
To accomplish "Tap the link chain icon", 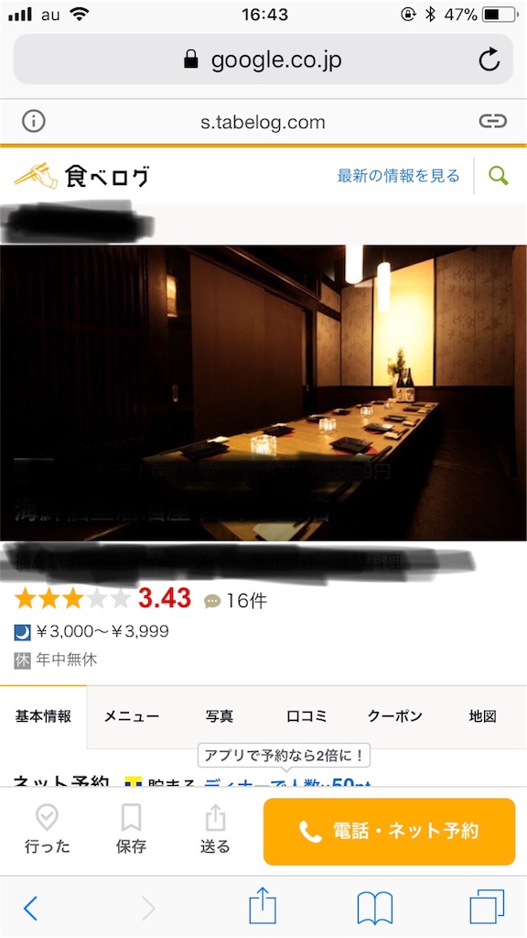I will [492, 122].
